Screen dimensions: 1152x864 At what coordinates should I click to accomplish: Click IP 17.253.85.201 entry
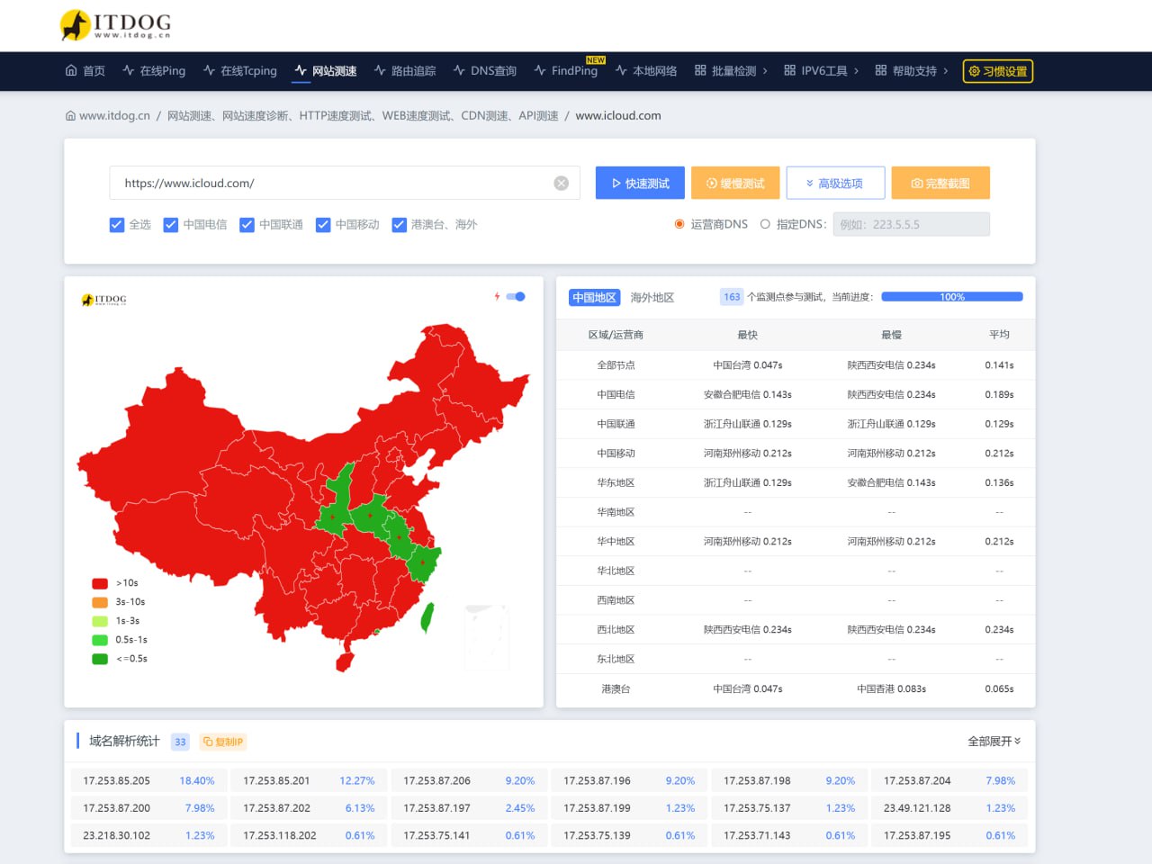(x=276, y=781)
